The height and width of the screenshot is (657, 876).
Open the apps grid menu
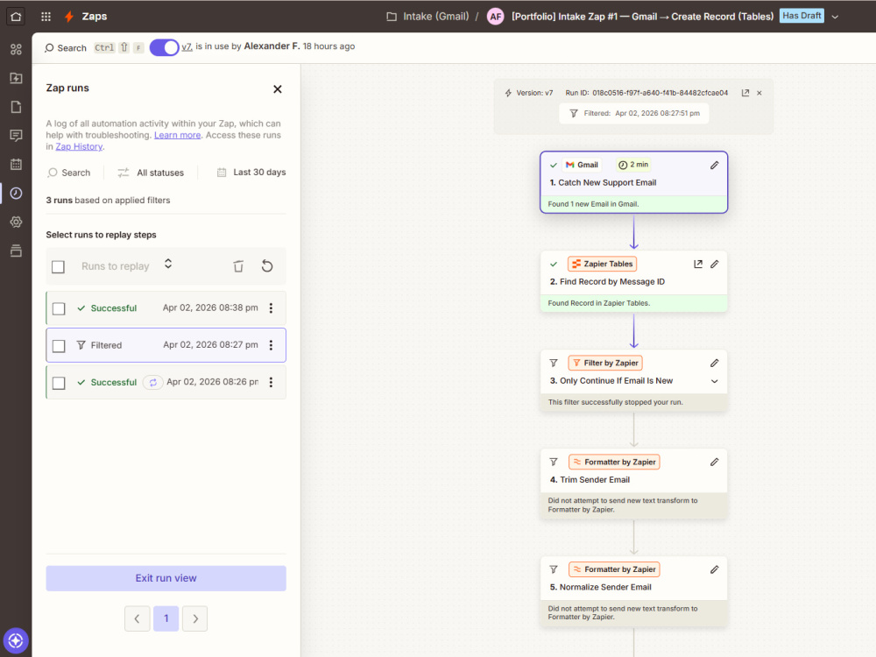point(46,16)
